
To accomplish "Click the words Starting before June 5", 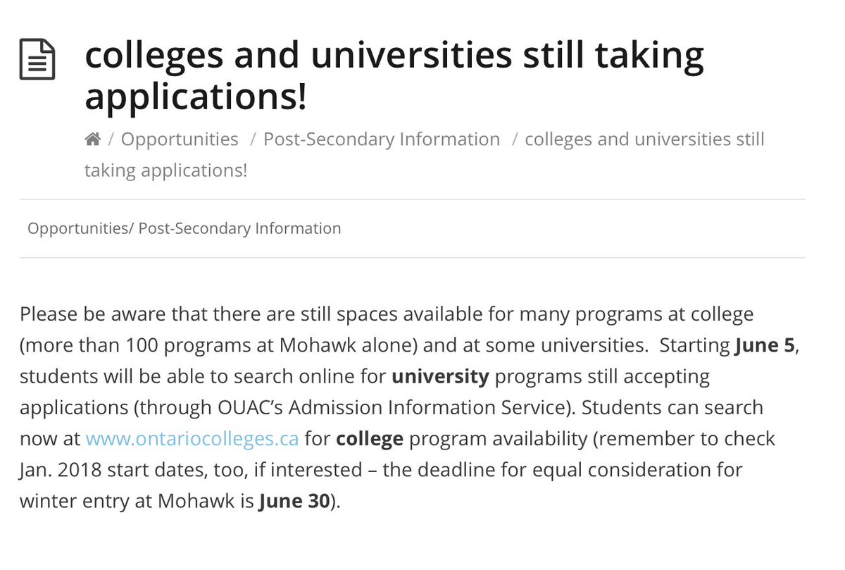I will [692, 345].
